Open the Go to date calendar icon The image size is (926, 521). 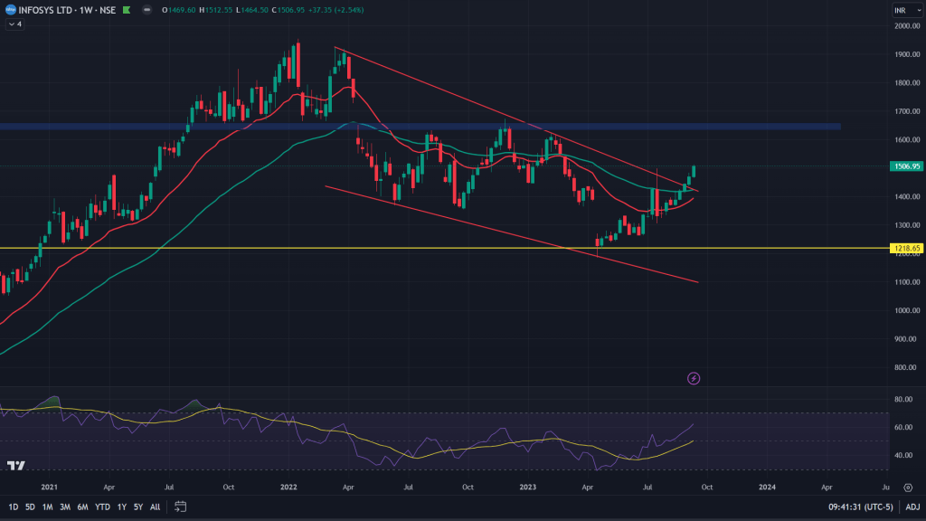pyautogui.click(x=181, y=507)
